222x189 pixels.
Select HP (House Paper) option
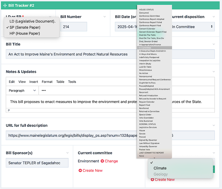pos(25,33)
